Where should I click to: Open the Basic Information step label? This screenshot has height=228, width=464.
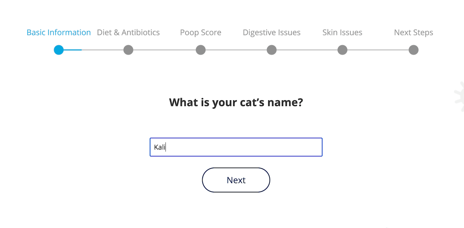tap(59, 33)
